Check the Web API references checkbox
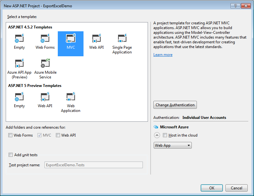This screenshot has height=196, width=254. point(58,135)
